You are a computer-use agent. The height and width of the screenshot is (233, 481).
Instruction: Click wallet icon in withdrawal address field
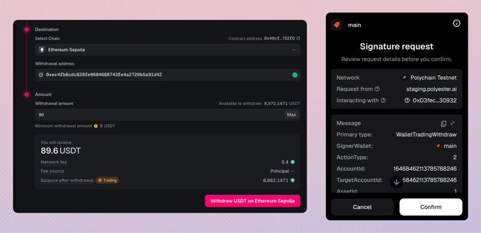[x=41, y=75]
